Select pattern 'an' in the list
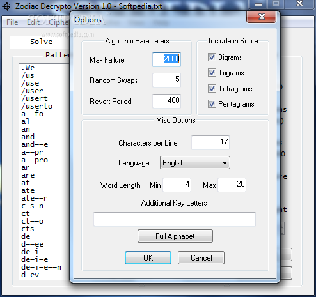316x297 pixels. click(x=26, y=129)
